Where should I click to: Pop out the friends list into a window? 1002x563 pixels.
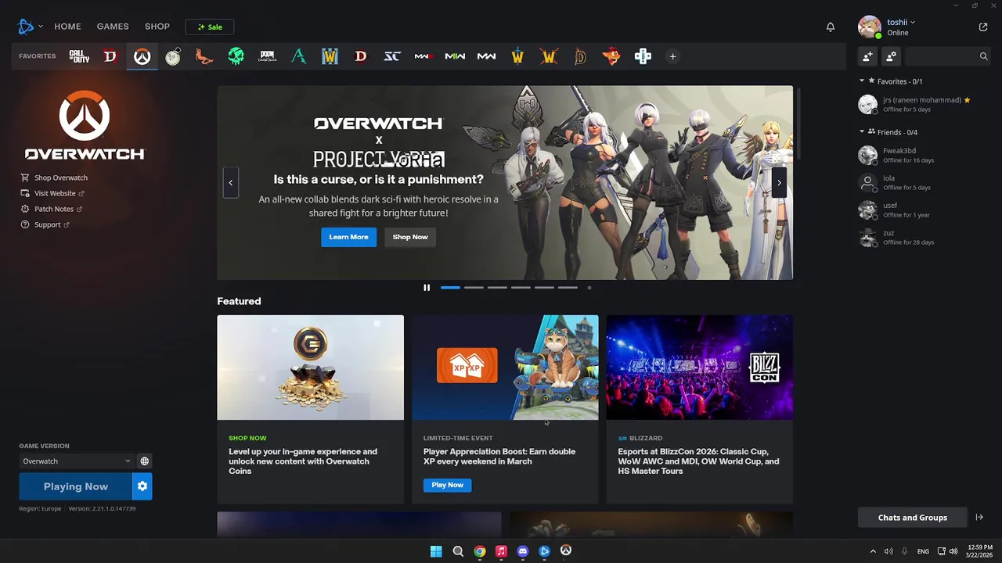click(x=983, y=27)
